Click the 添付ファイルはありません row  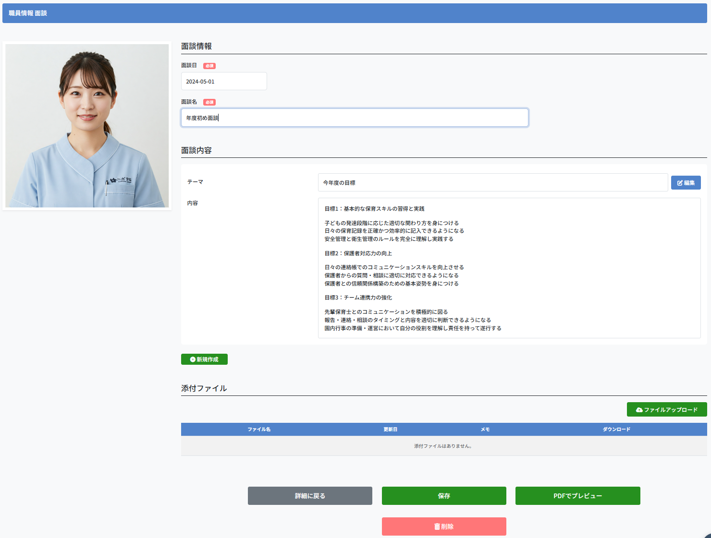(x=442, y=446)
